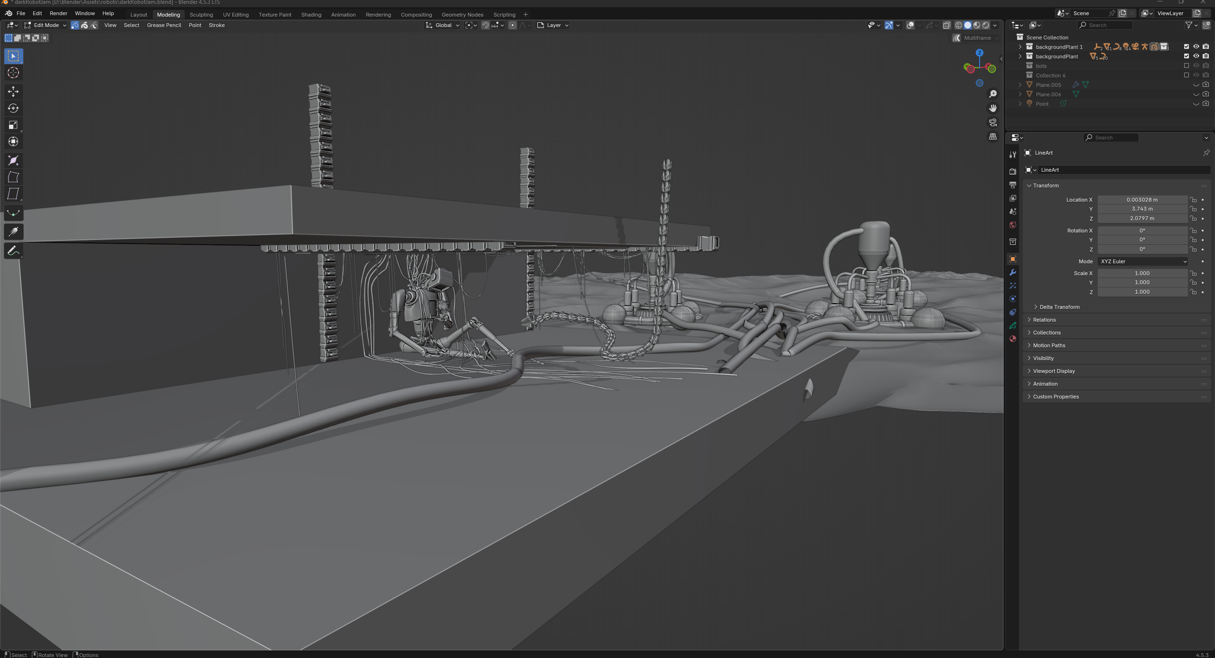This screenshot has height=658, width=1215.
Task: Pick the 3D Cursor tool
Action: point(13,73)
